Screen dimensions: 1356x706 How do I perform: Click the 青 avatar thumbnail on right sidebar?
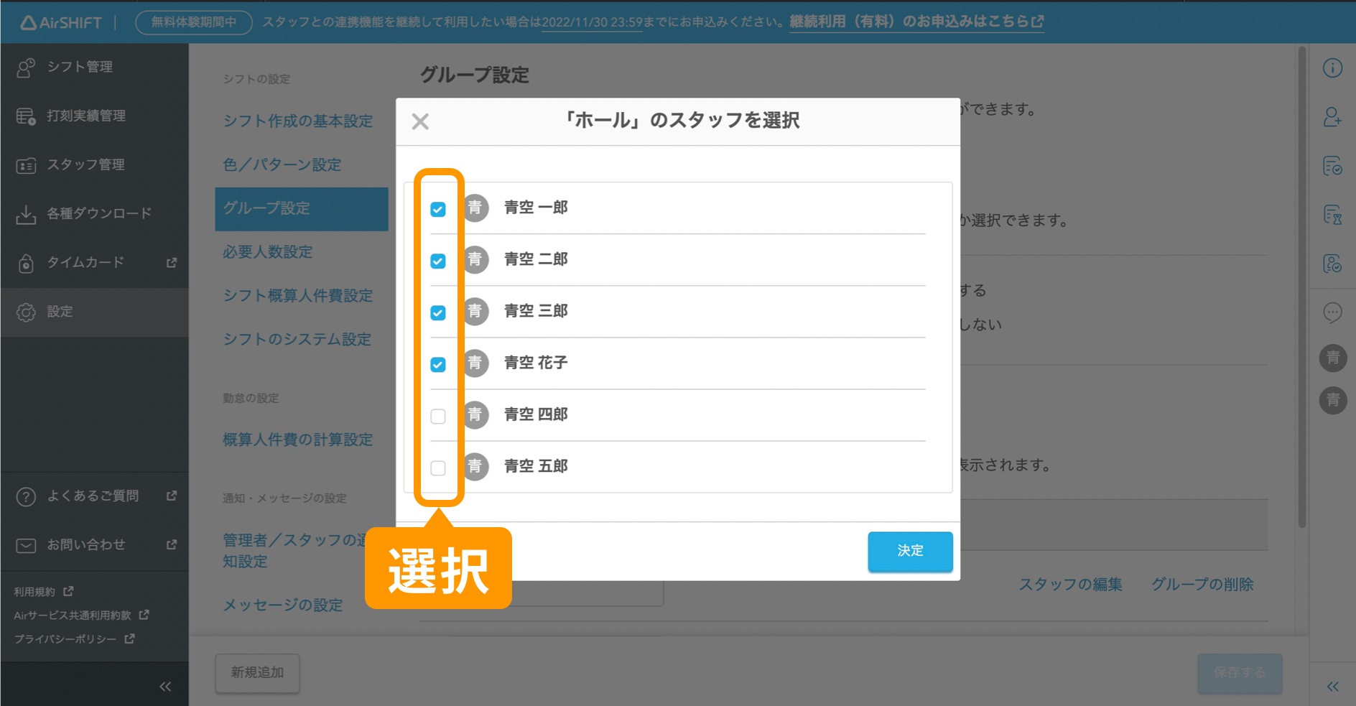tap(1333, 358)
